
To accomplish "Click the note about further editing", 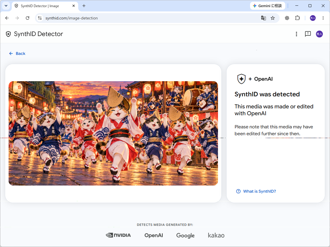I will [274, 130].
